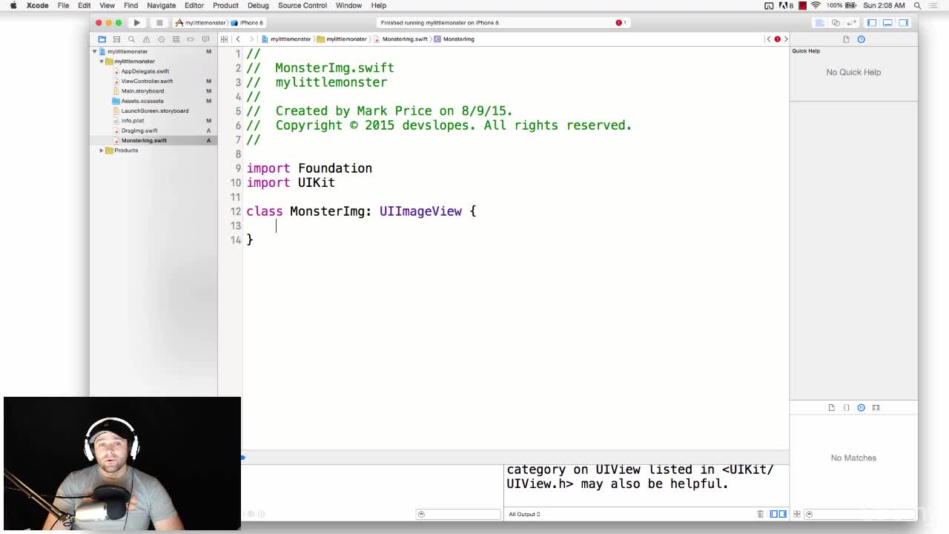The width and height of the screenshot is (949, 534).
Task: Open the Test navigator tab
Action: (x=161, y=39)
